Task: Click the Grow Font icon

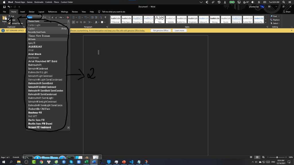Action: coord(53,17)
